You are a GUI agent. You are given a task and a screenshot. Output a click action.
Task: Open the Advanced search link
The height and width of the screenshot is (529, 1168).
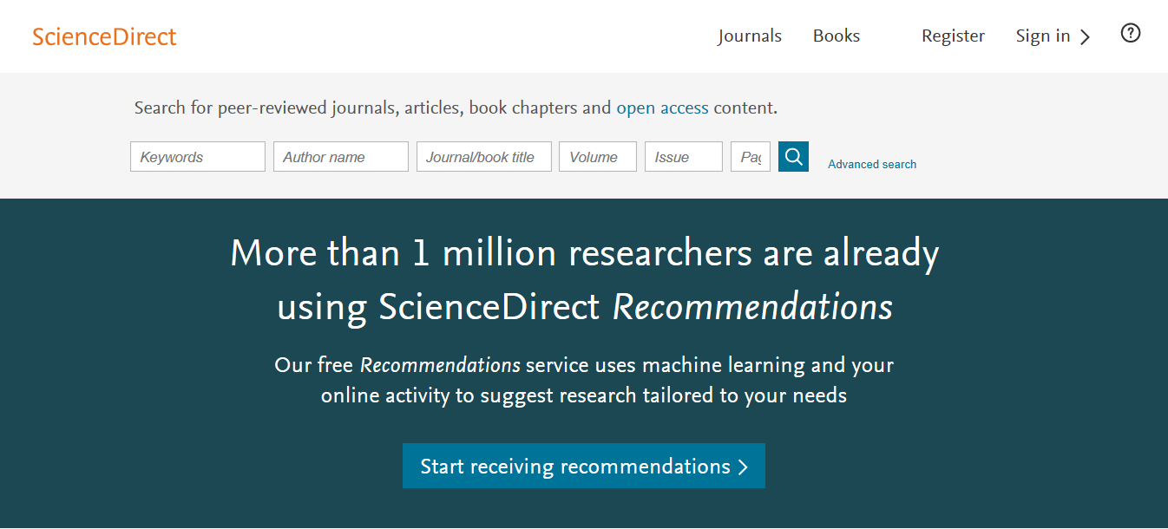tap(872, 164)
